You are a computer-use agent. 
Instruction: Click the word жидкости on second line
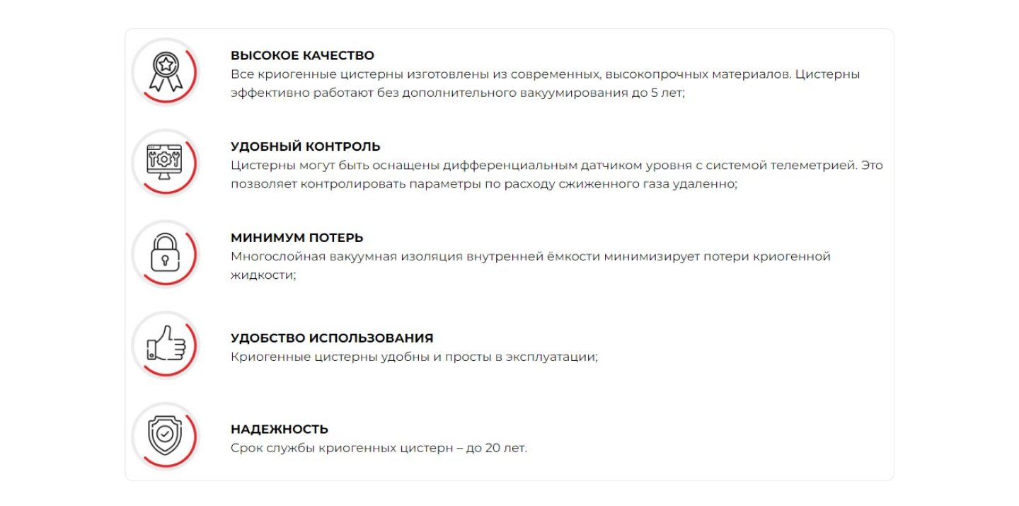click(263, 275)
